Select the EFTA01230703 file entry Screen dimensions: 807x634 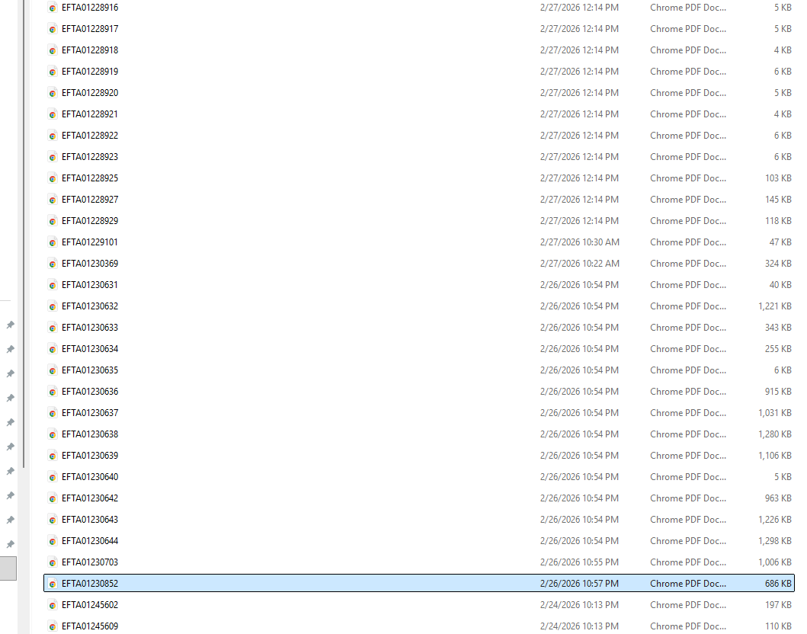[90, 562]
